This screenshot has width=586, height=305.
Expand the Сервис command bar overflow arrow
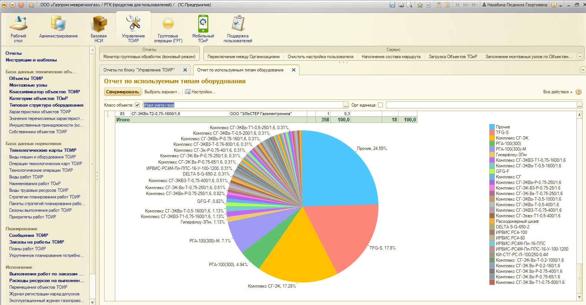click(580, 57)
